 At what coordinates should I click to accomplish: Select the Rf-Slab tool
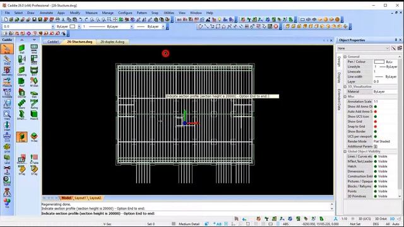click(34, 82)
